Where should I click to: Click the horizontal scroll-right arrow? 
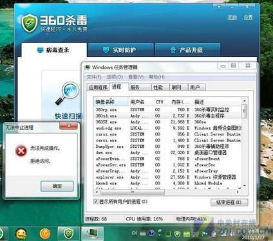pyautogui.click(x=238, y=192)
